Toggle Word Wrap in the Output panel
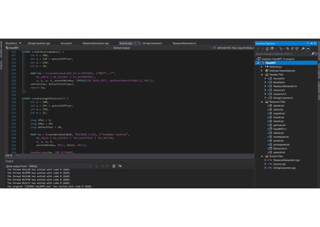 click(120, 166)
